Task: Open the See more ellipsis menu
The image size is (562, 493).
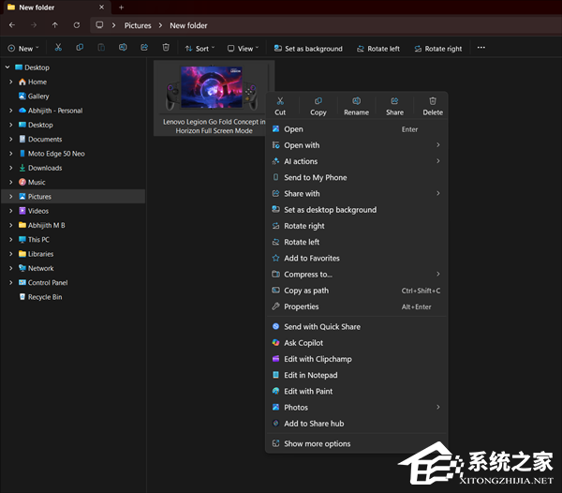Action: 481,48
